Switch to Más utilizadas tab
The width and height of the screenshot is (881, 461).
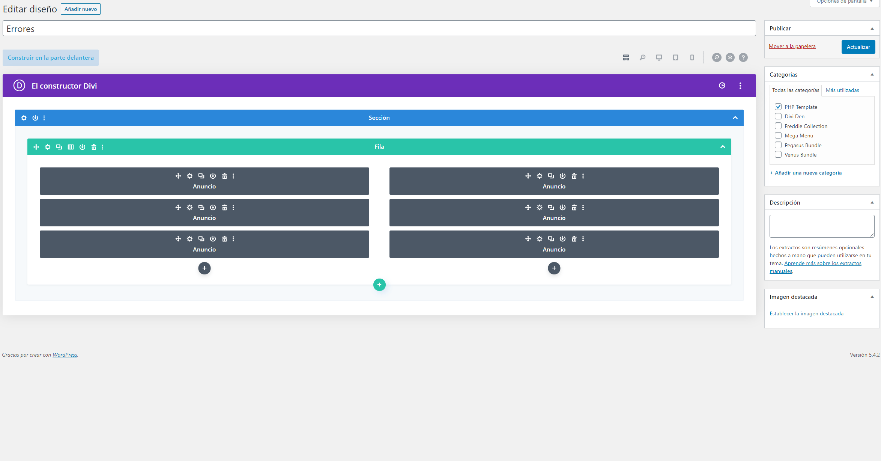click(x=842, y=90)
